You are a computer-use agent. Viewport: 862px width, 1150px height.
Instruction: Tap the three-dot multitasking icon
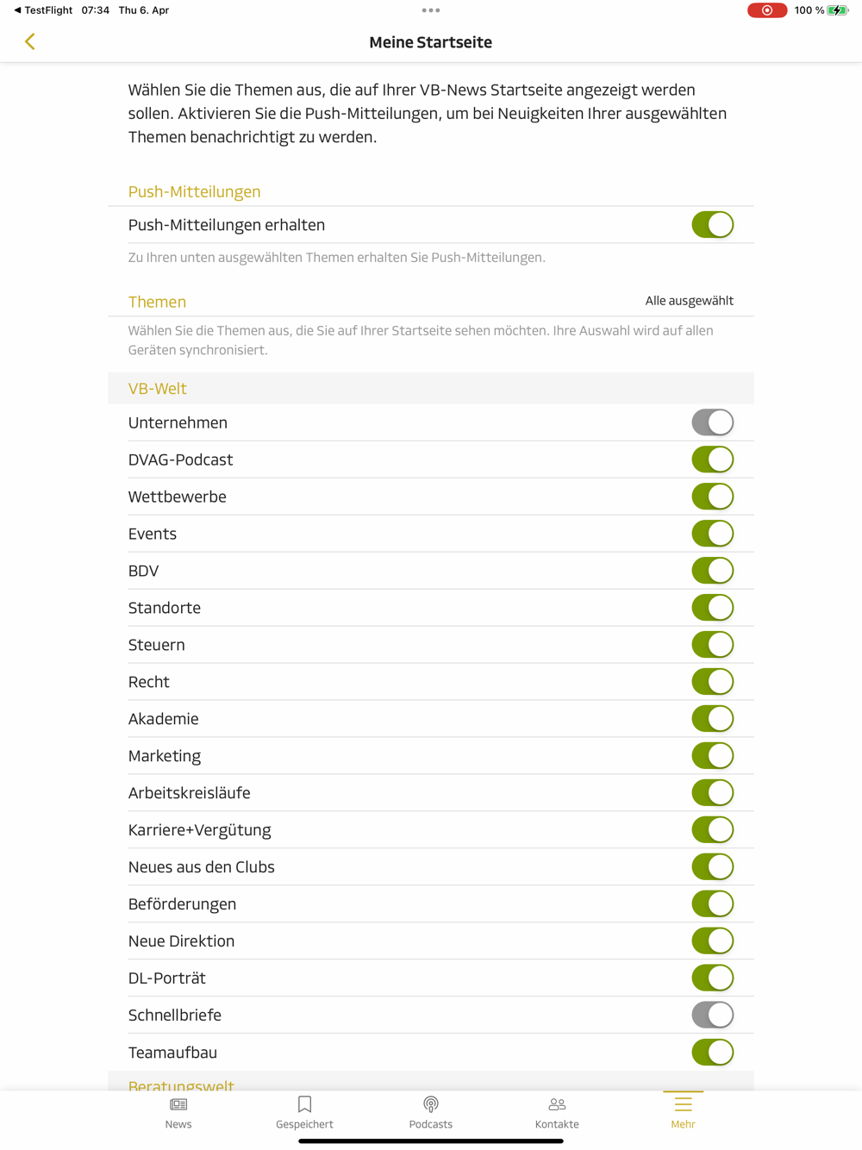(x=431, y=10)
